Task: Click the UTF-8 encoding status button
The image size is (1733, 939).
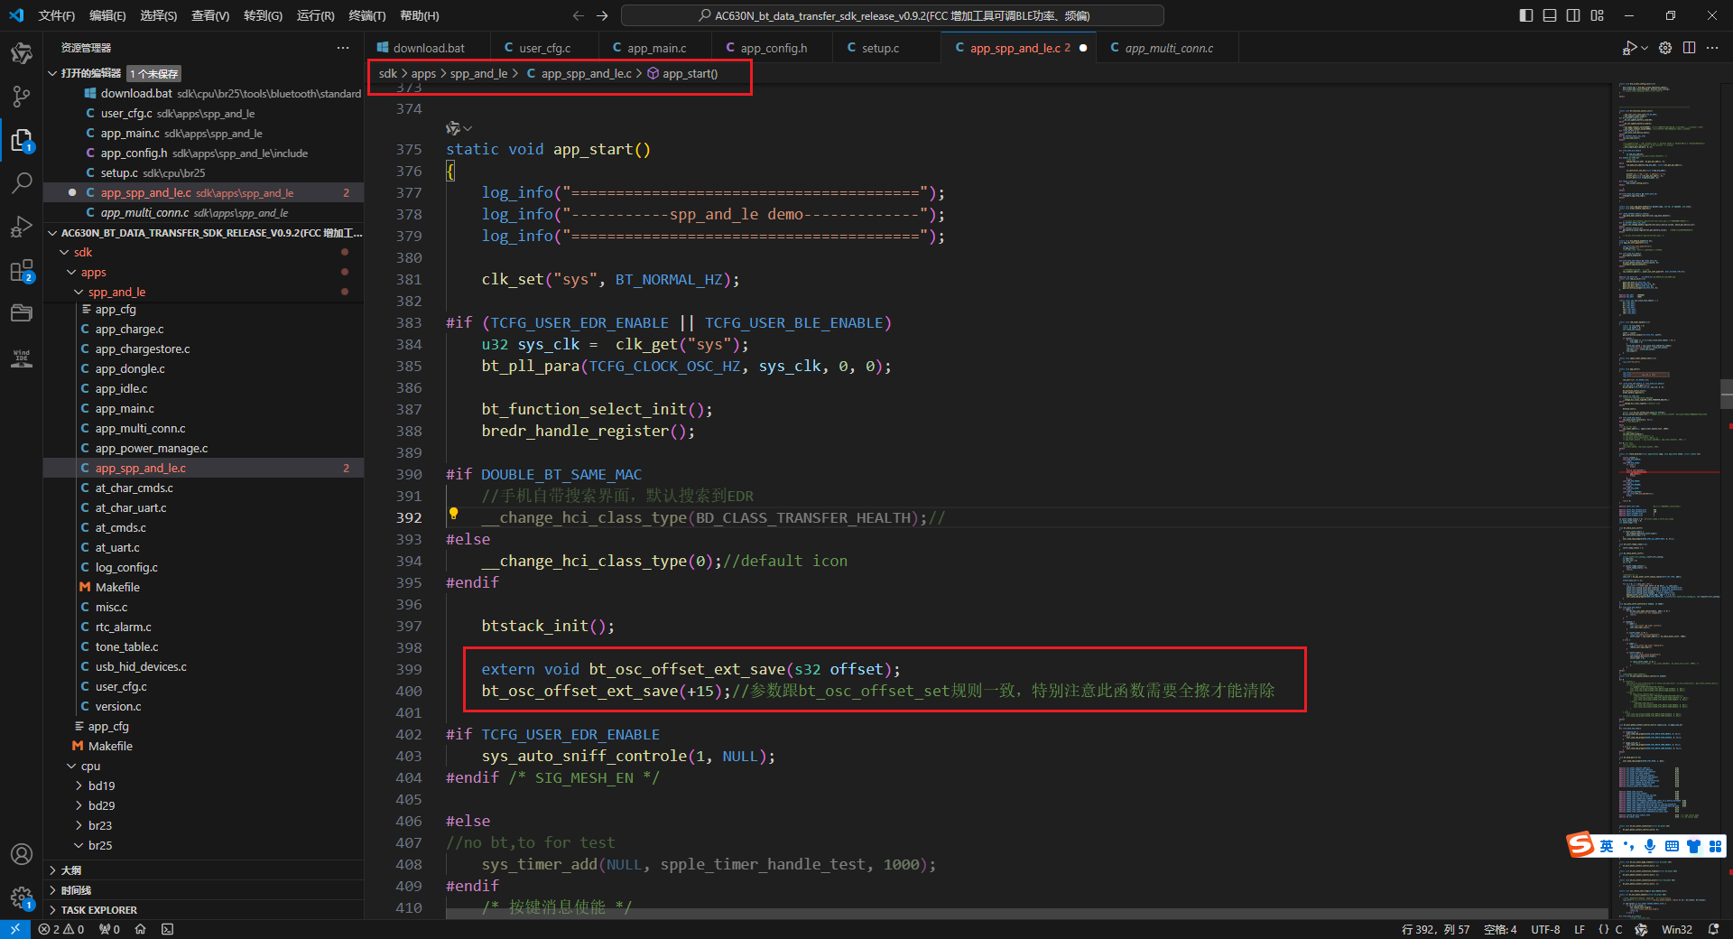Action: [x=1545, y=929]
